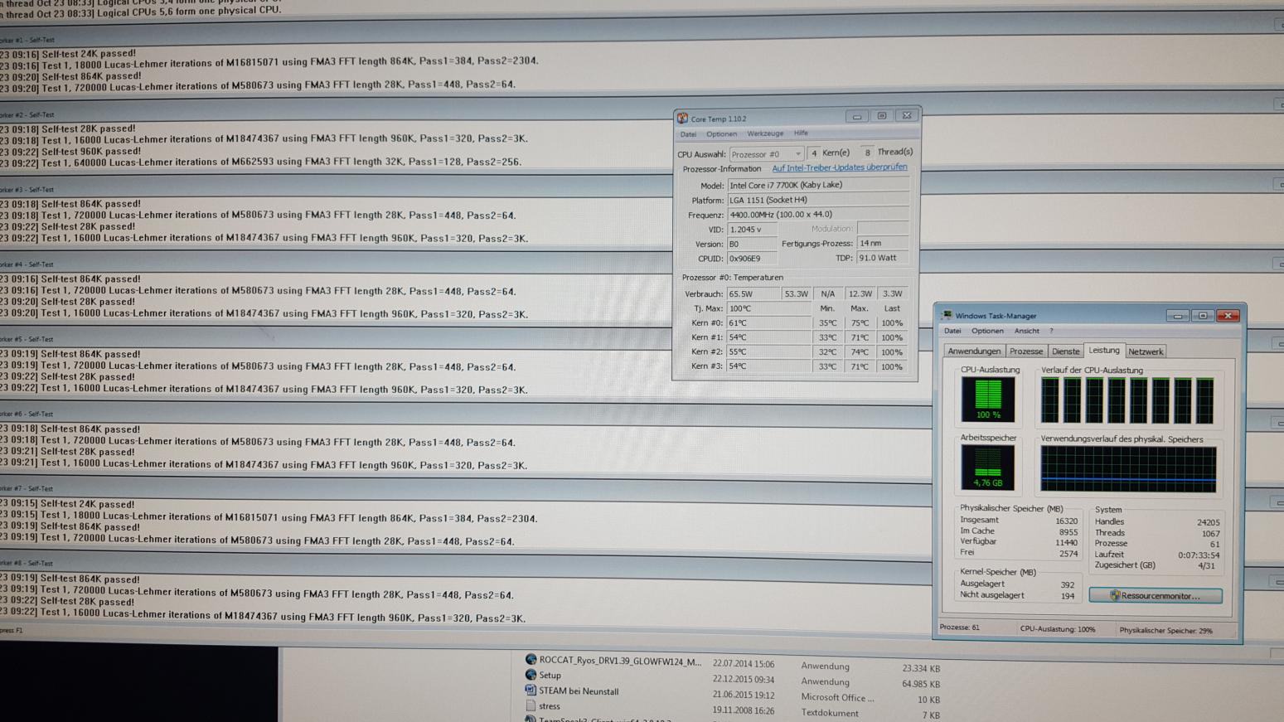Click the VID value 1.2045 v

click(x=752, y=230)
